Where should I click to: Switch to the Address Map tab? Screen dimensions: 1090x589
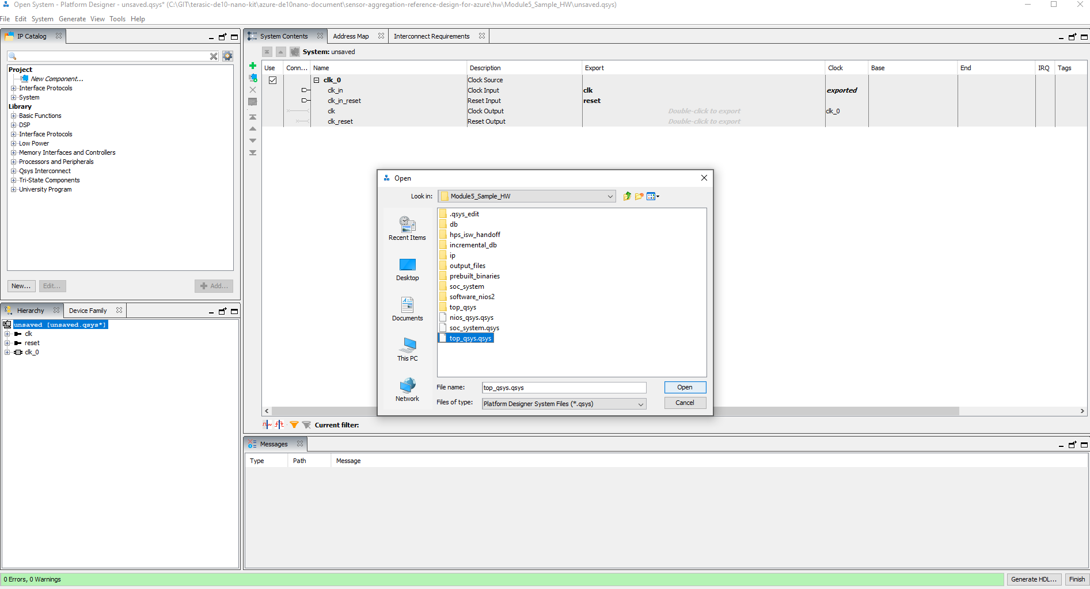click(351, 36)
